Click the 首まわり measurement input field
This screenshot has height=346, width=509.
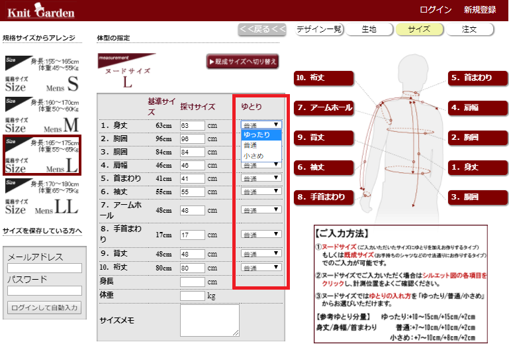[193, 178]
